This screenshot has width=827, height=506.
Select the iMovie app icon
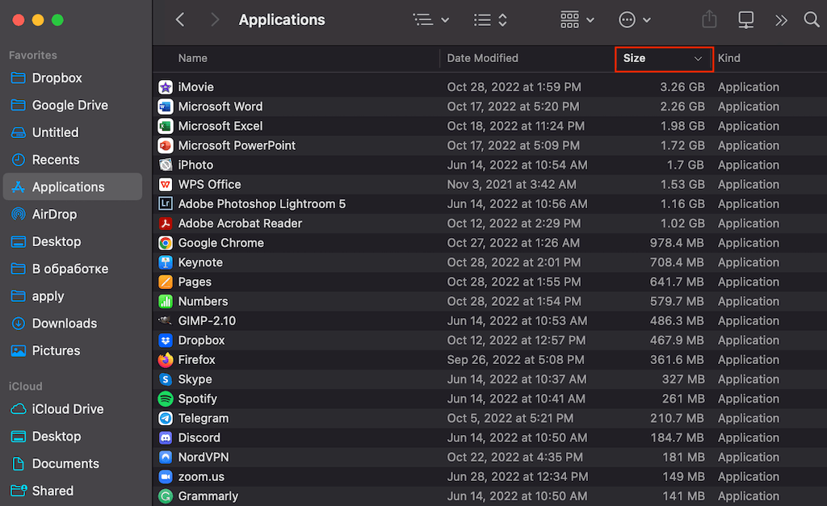tap(166, 87)
